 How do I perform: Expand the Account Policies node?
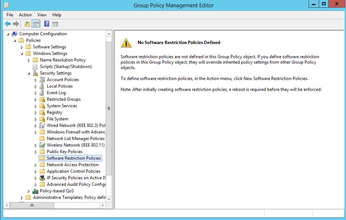pos(36,80)
